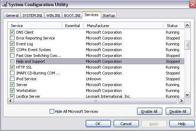This screenshot has height=131, width=196.
Task: Open Help with the Help button
Action: tap(182, 124)
